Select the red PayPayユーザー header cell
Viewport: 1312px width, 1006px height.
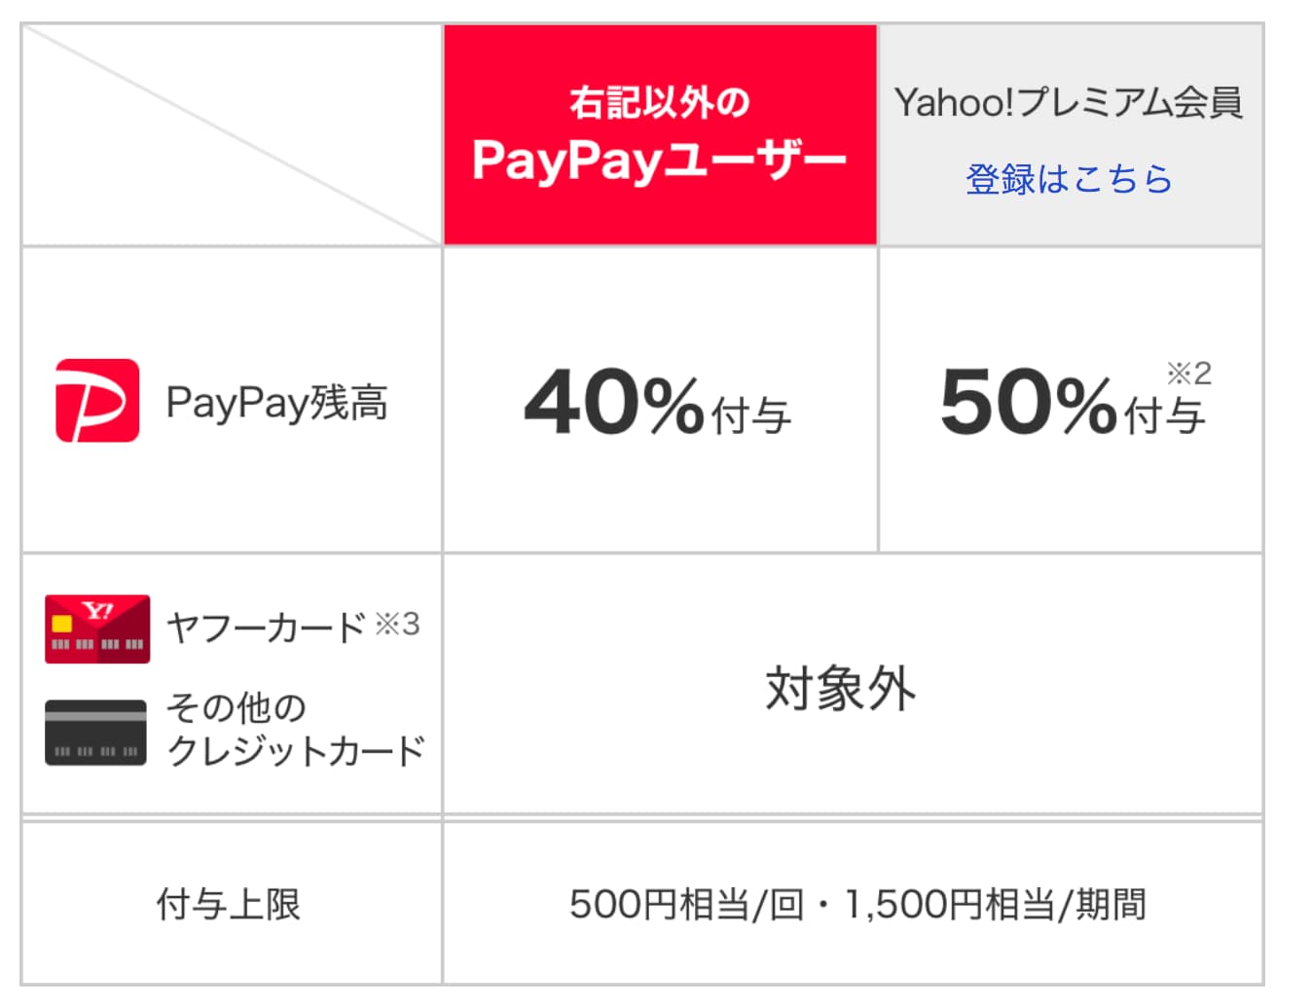click(x=660, y=134)
